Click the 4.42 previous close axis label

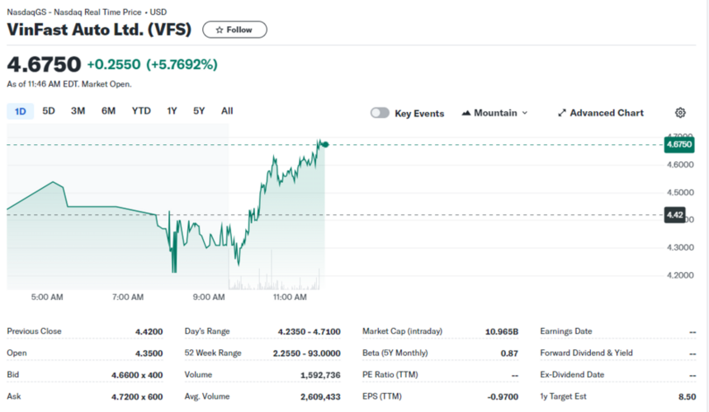[674, 215]
